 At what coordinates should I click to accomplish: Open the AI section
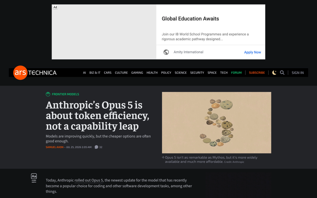[x=85, y=73]
